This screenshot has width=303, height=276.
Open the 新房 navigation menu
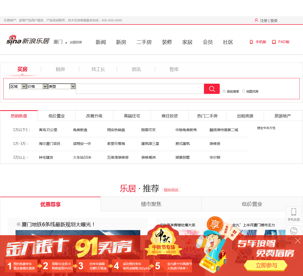[121, 42]
